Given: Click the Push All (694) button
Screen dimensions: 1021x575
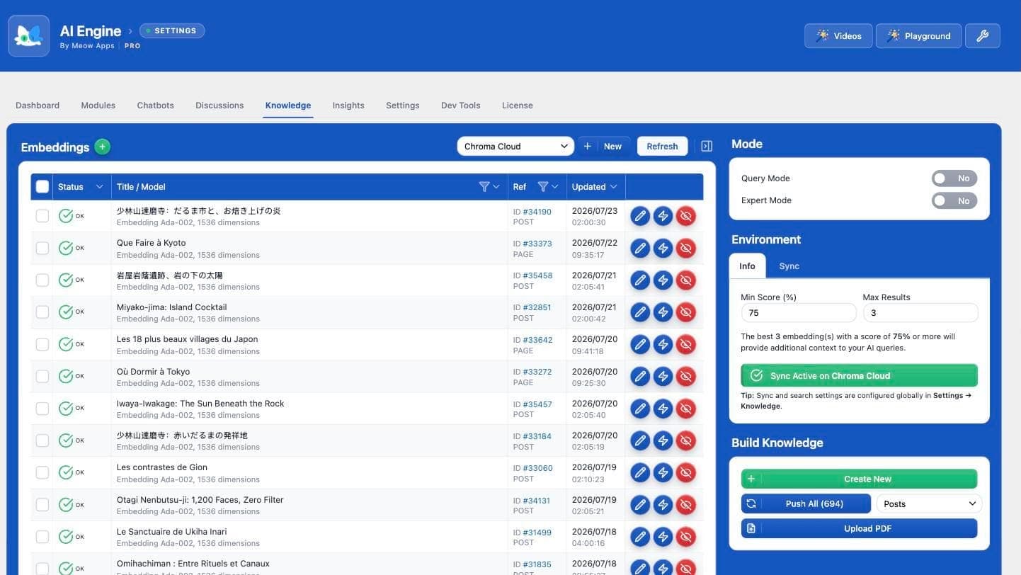Looking at the screenshot, I should pyautogui.click(x=806, y=503).
